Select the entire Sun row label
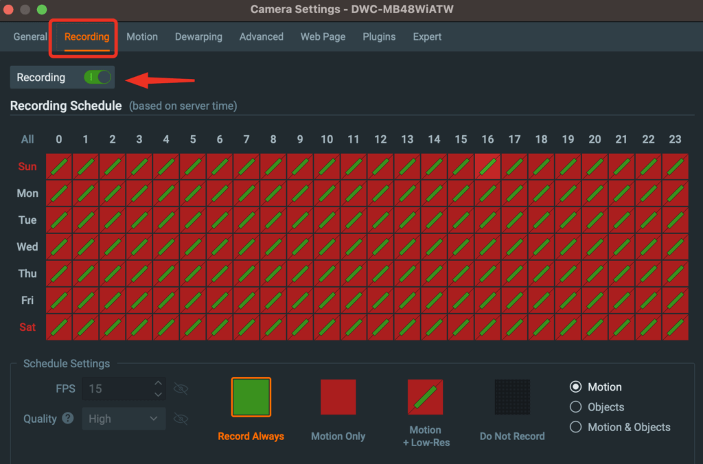The height and width of the screenshot is (464, 703). coord(27,166)
